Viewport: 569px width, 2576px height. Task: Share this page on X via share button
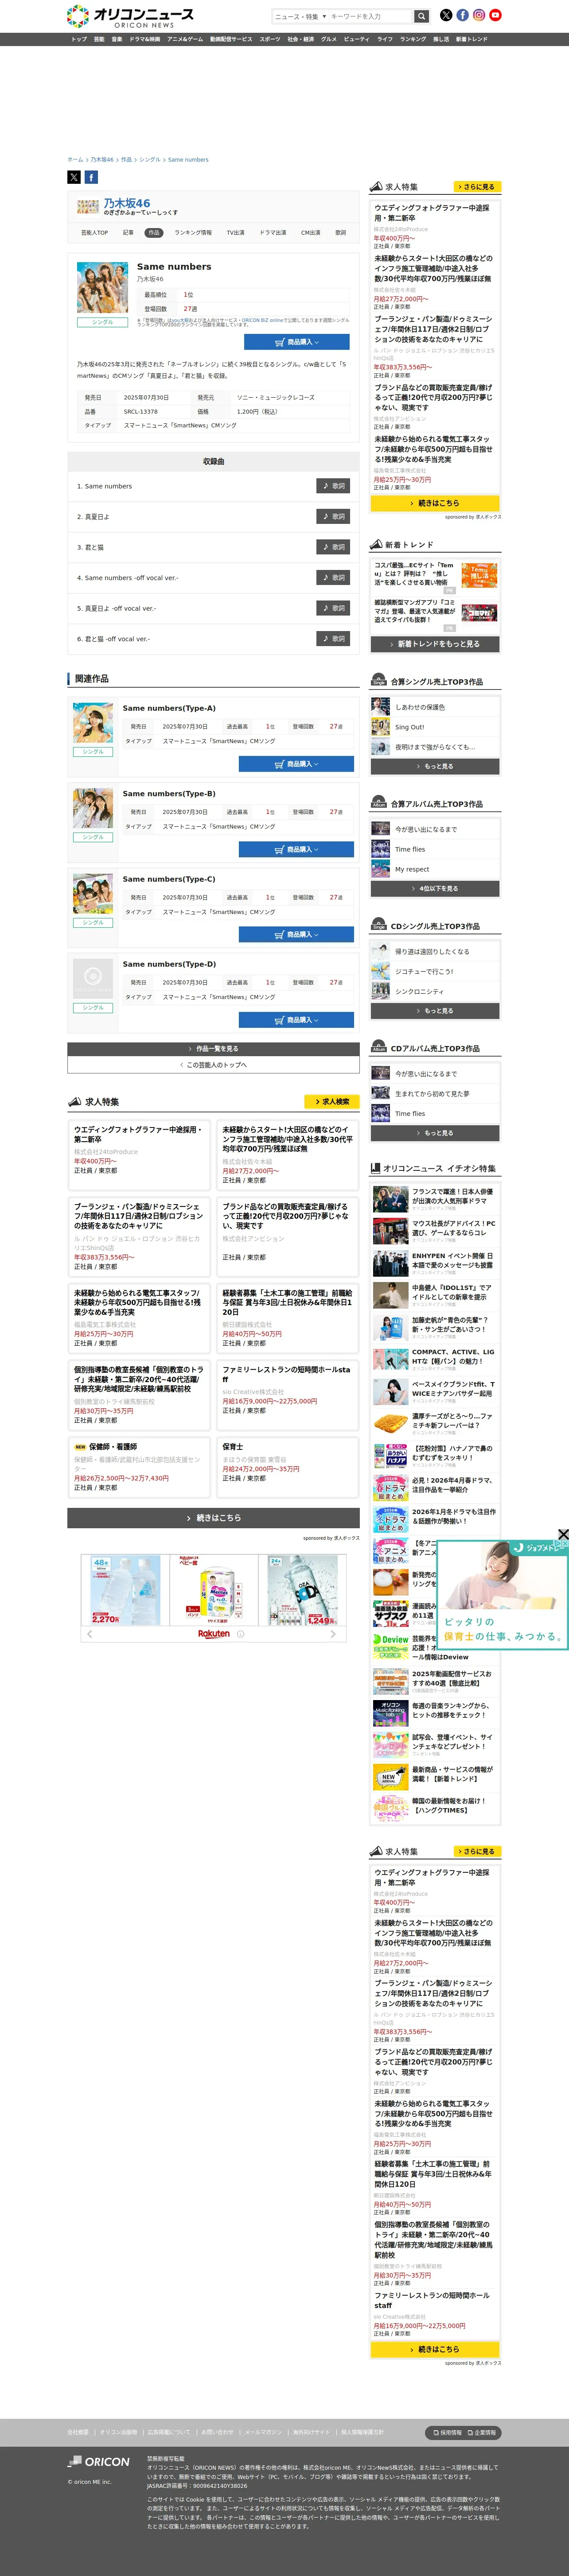click(x=74, y=177)
